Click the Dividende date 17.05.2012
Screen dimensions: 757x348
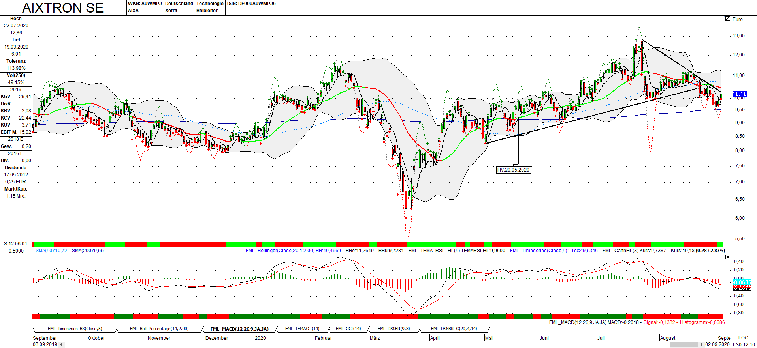point(16,175)
